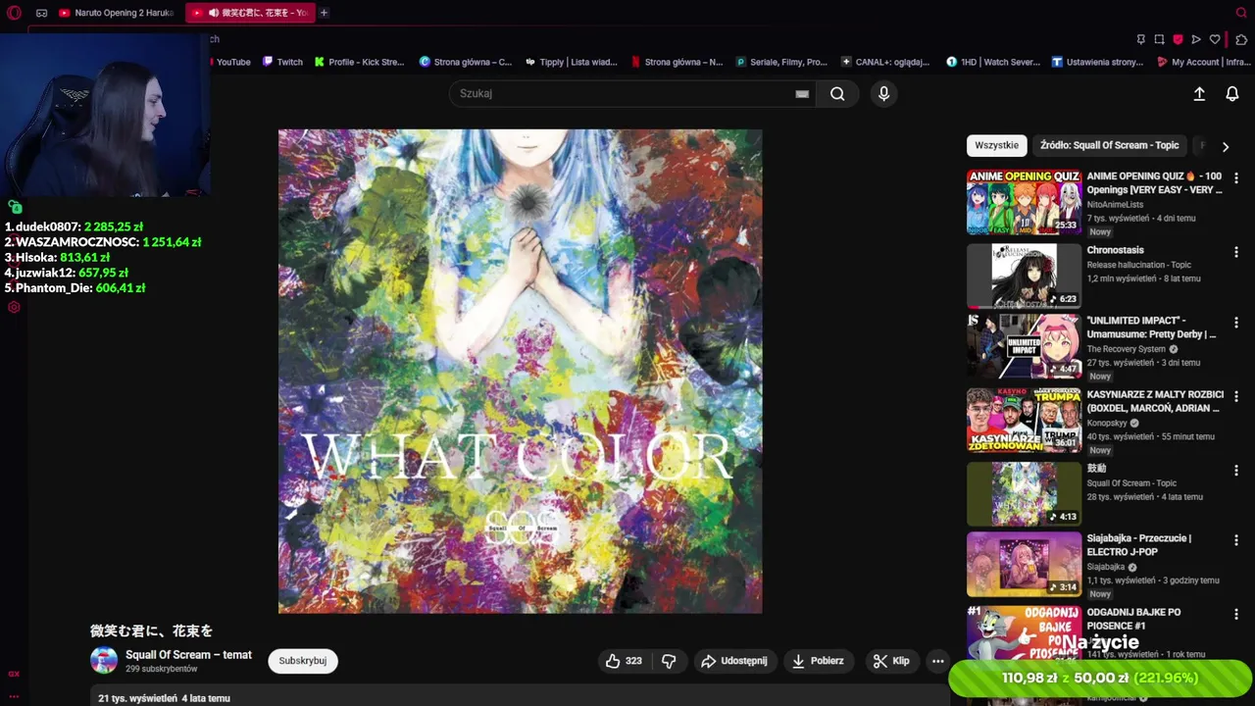Click the Subskrybuj button
The width and height of the screenshot is (1255, 706).
[303, 661]
